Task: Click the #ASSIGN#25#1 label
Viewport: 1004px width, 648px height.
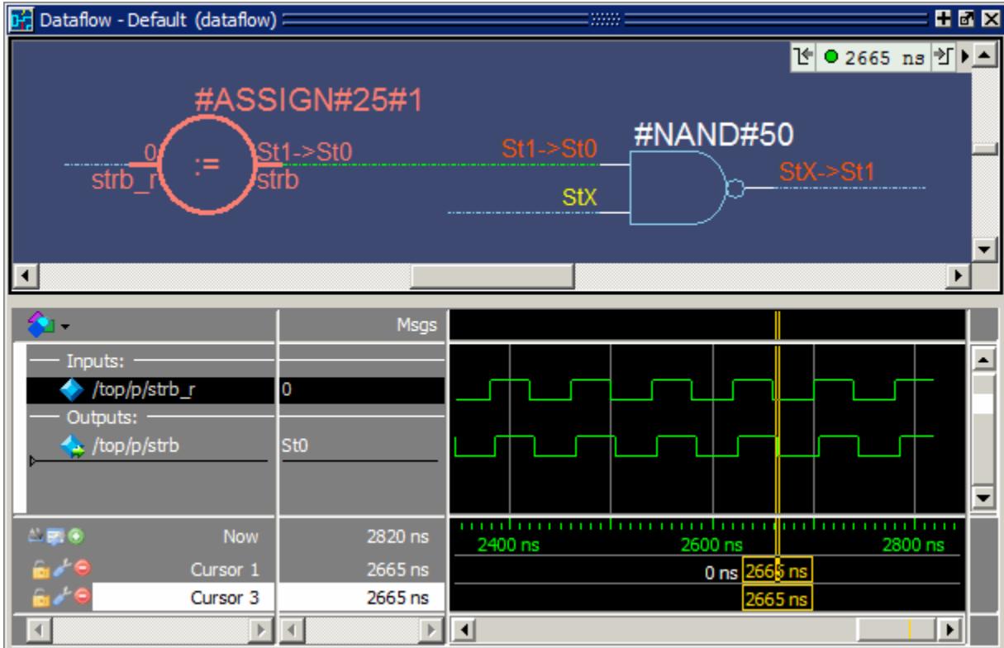Action: coord(308,100)
